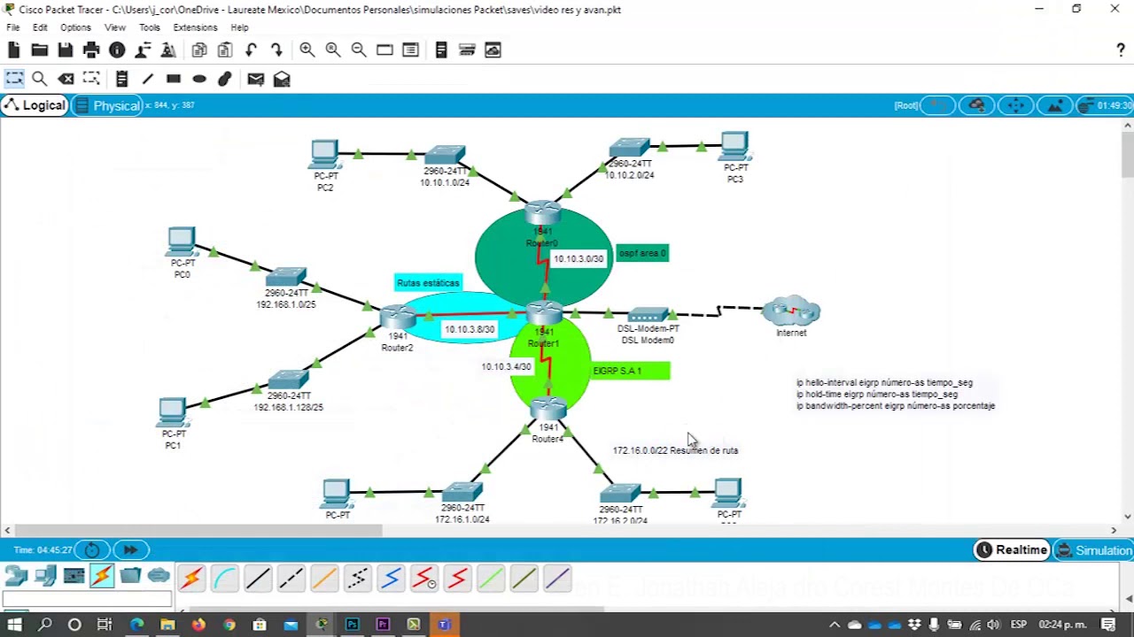Switch to the Physical workspace tab

click(107, 106)
